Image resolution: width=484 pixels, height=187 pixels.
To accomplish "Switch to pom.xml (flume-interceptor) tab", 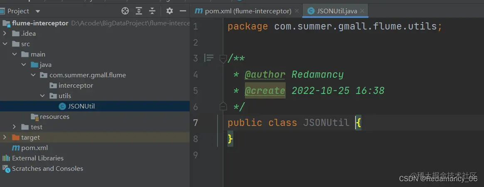I will [244, 11].
